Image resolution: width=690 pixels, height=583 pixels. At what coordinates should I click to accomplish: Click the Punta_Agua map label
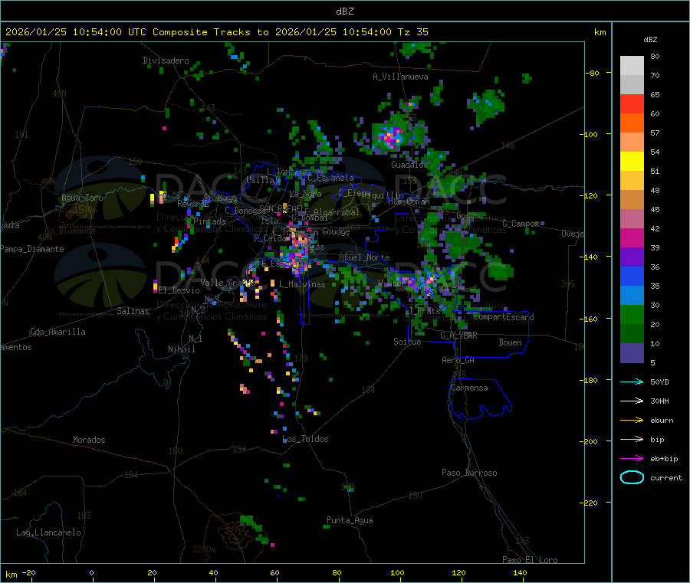click(350, 520)
